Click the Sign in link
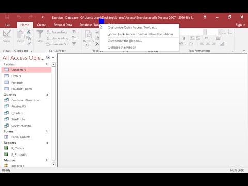This screenshot has height=186, width=248. tap(240, 25)
